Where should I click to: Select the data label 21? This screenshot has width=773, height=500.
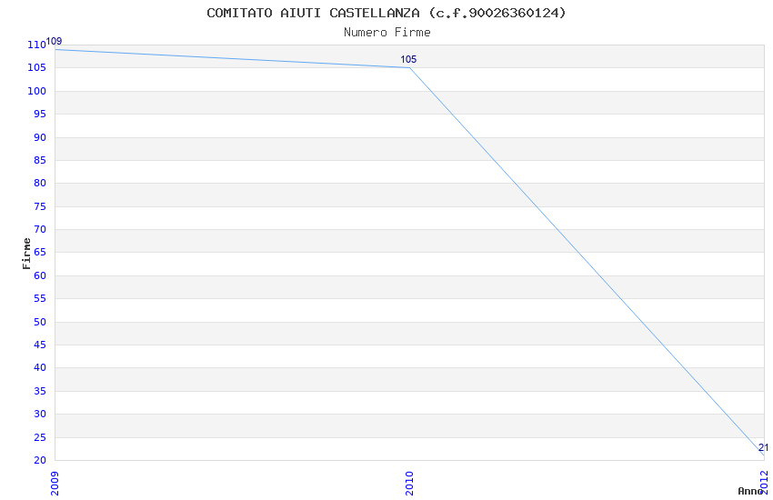(x=763, y=448)
